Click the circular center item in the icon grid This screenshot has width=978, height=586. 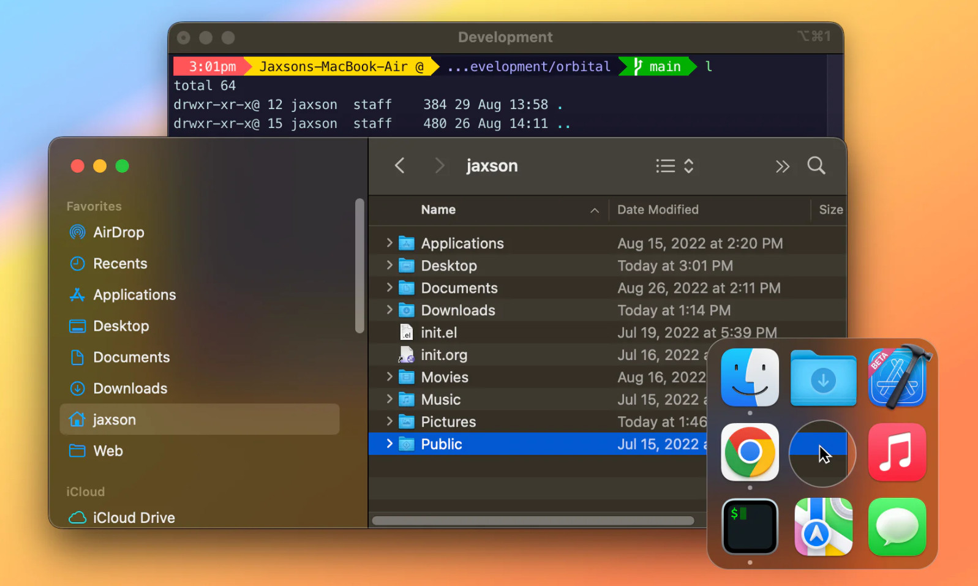pyautogui.click(x=822, y=453)
